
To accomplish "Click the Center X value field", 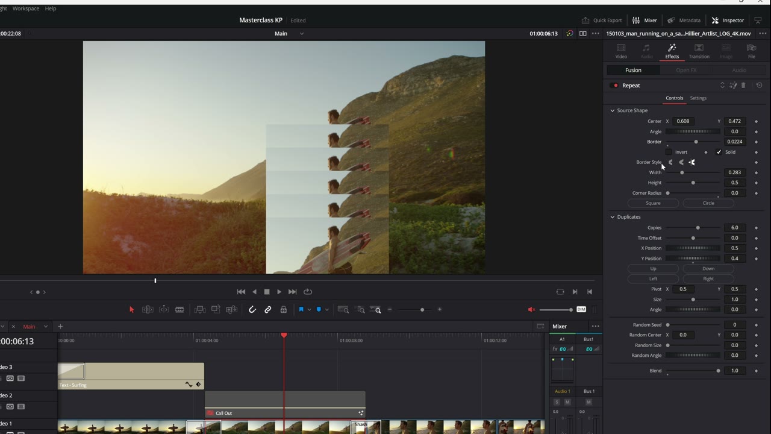I will coord(682,121).
